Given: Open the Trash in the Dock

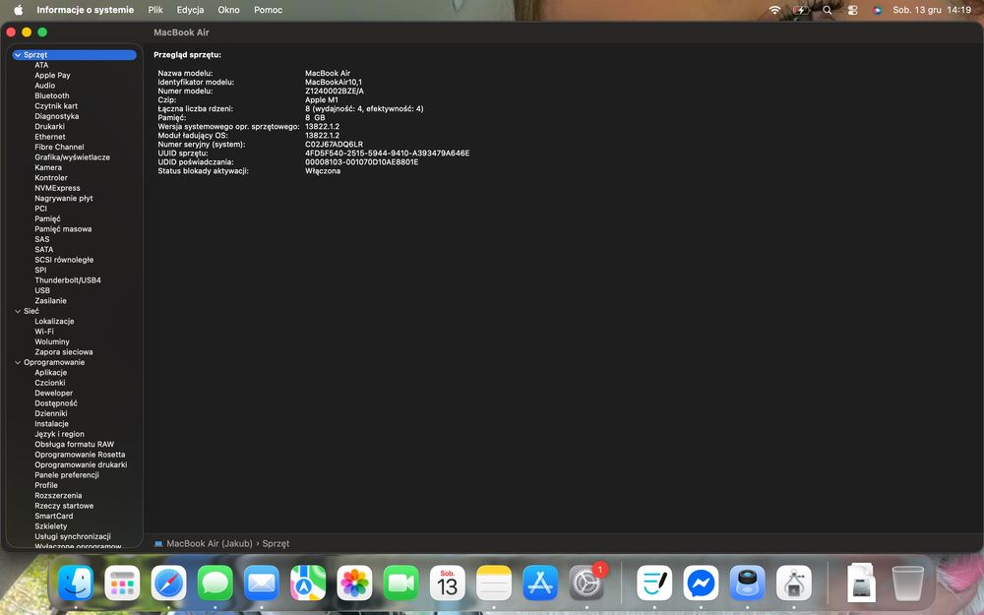Looking at the screenshot, I should click(908, 583).
